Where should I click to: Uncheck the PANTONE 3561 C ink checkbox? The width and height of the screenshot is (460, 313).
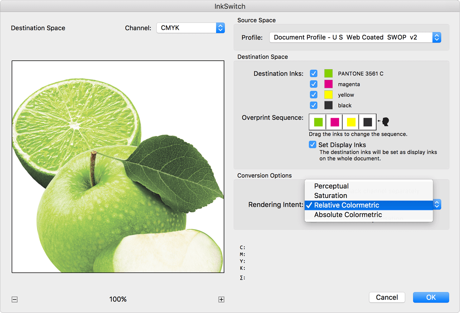[x=314, y=73]
